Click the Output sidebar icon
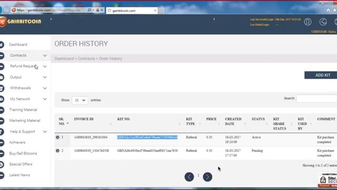337x190 pixels. click(x=2, y=78)
